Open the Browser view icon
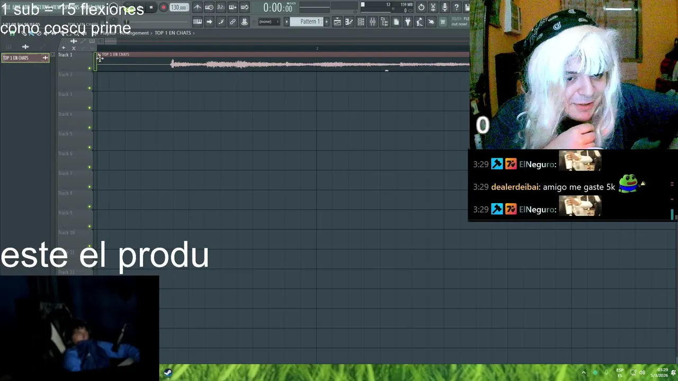This screenshot has width=678, height=381. (x=384, y=22)
